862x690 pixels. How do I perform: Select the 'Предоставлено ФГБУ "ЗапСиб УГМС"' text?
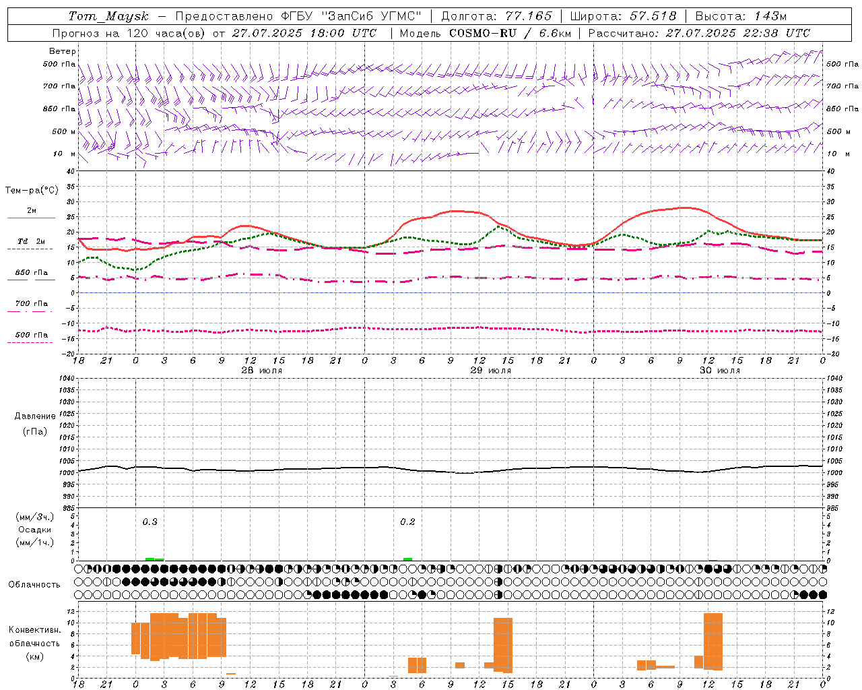[298, 16]
